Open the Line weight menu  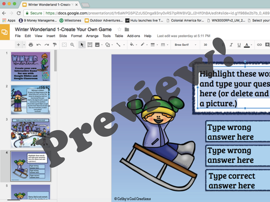(153, 45)
